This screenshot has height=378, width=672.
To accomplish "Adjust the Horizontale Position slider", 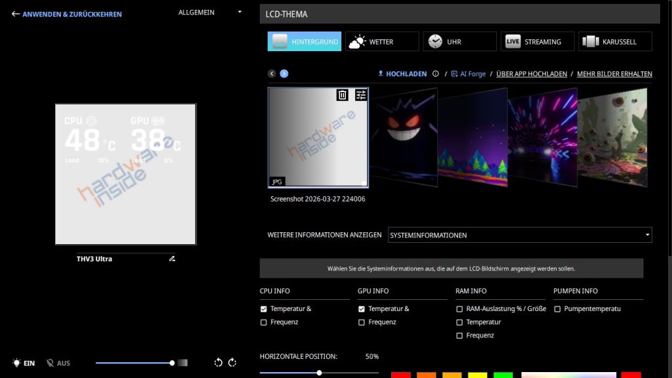I will tap(320, 373).
